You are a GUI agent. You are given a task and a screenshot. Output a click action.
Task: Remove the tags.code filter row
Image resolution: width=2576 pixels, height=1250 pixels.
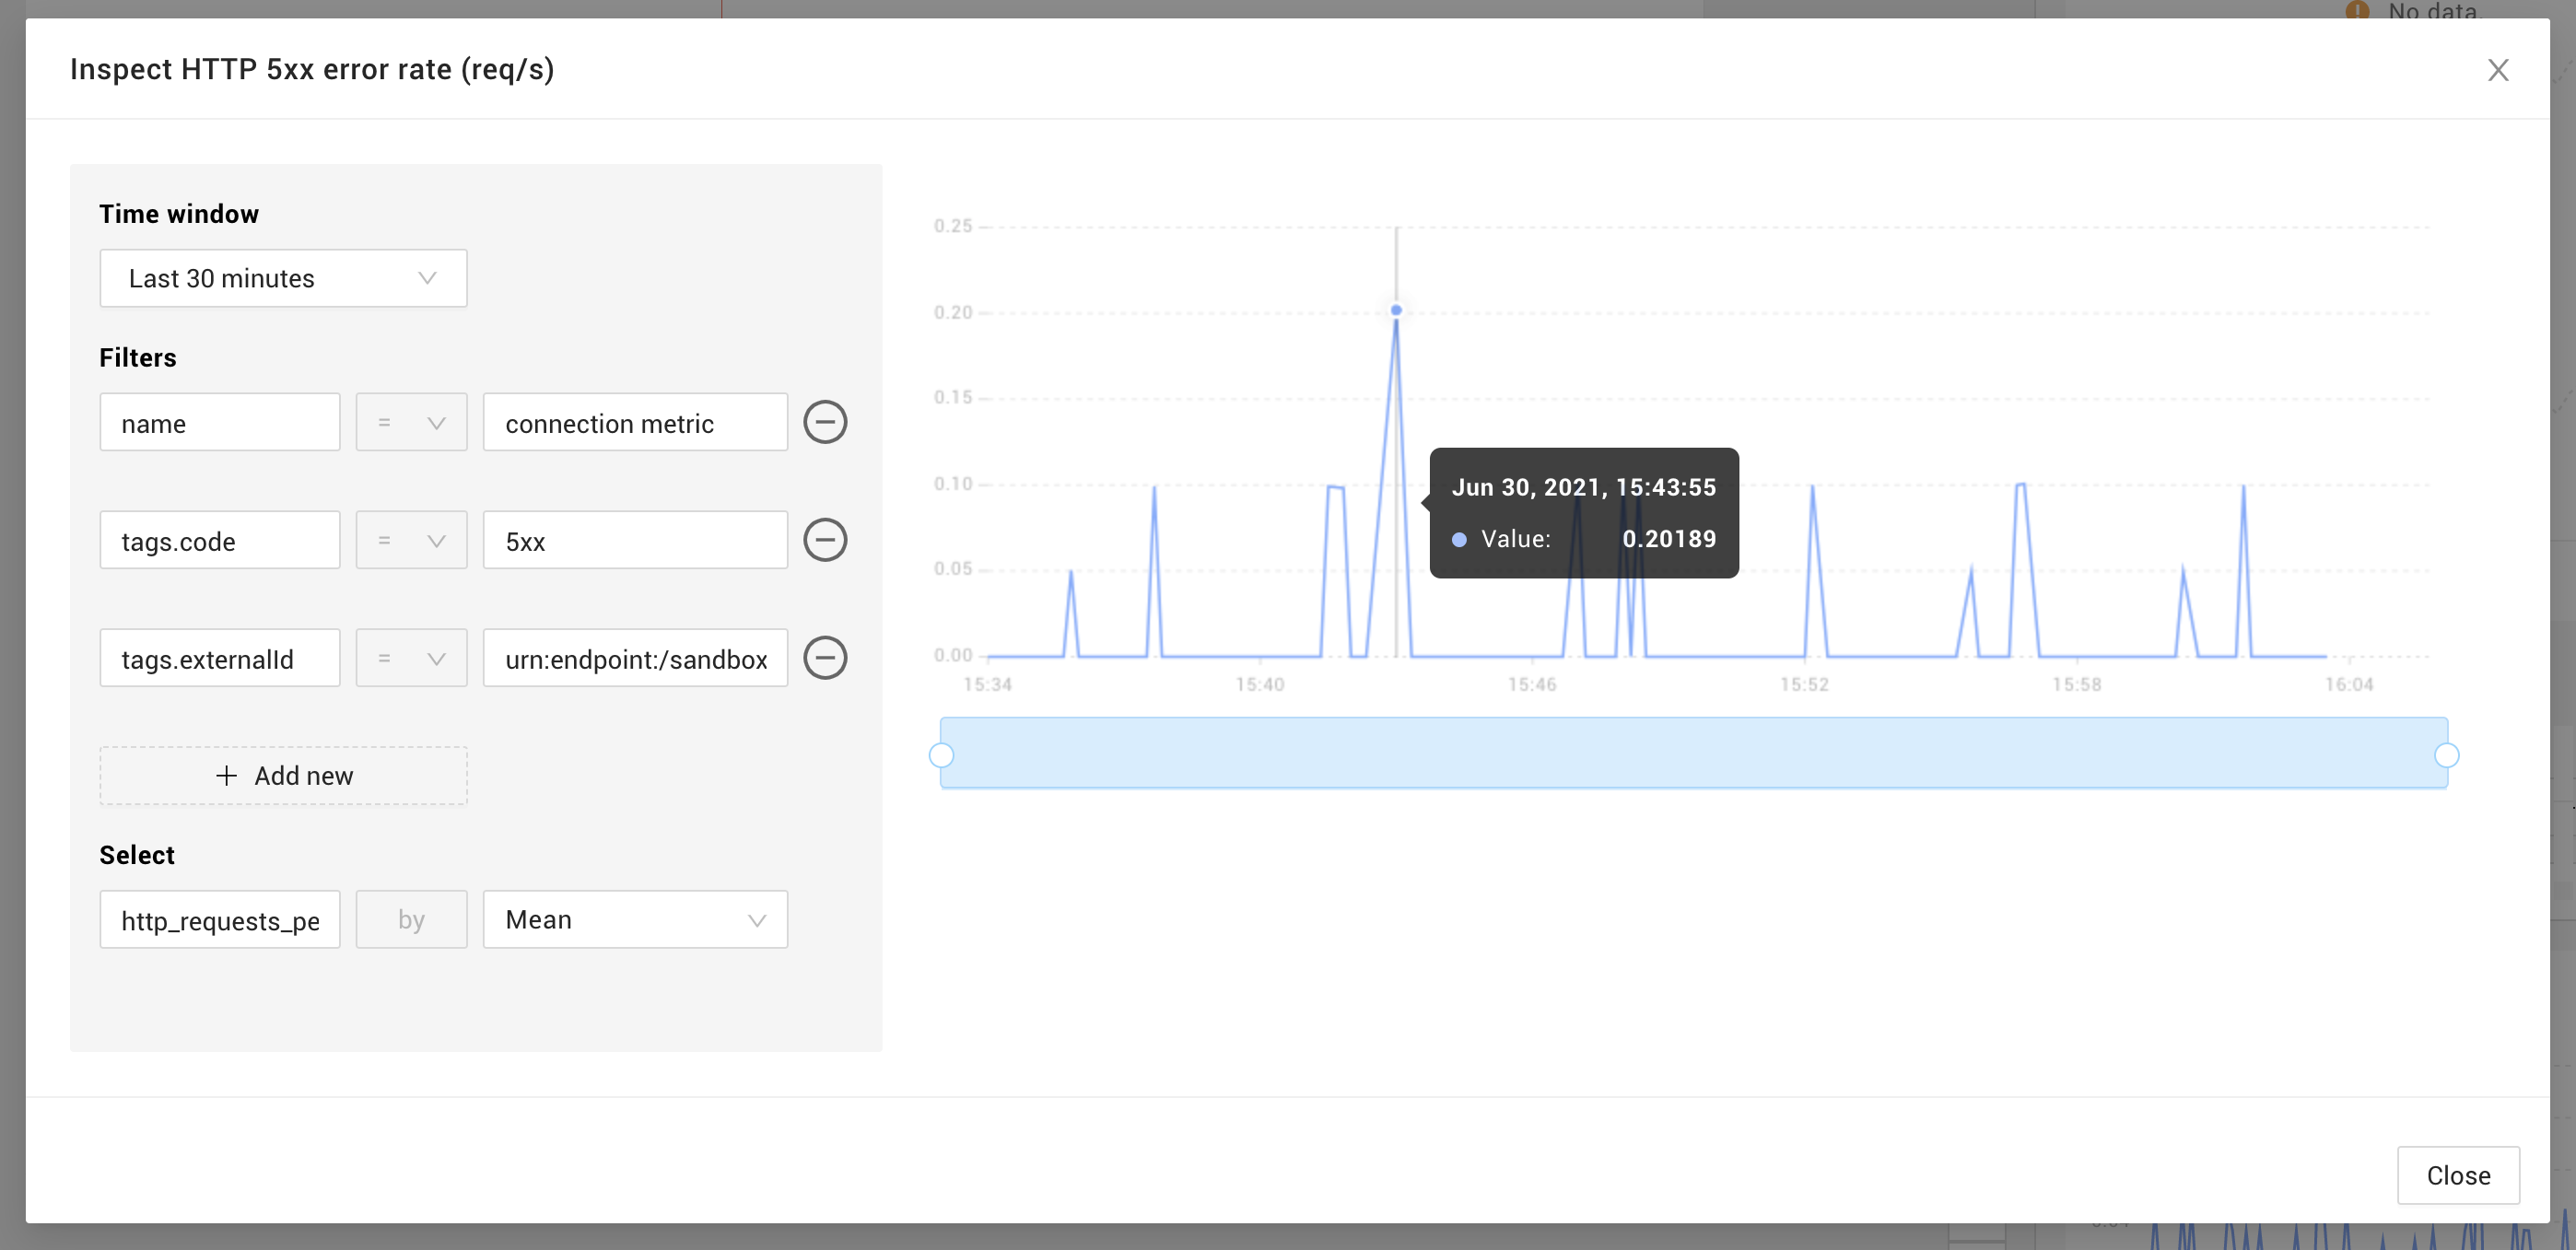(825, 540)
